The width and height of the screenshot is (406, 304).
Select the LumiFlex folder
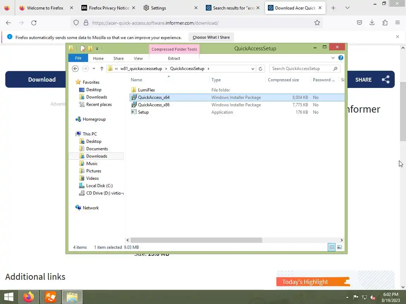tap(146, 90)
